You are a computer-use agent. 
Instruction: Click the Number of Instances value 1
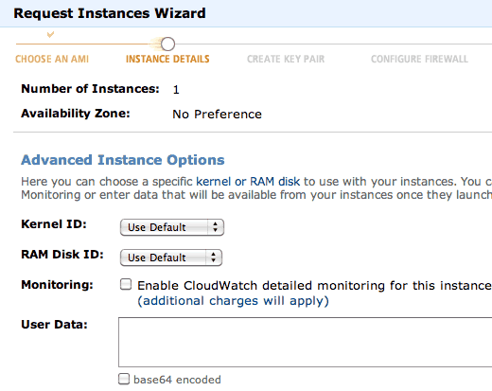tap(176, 90)
